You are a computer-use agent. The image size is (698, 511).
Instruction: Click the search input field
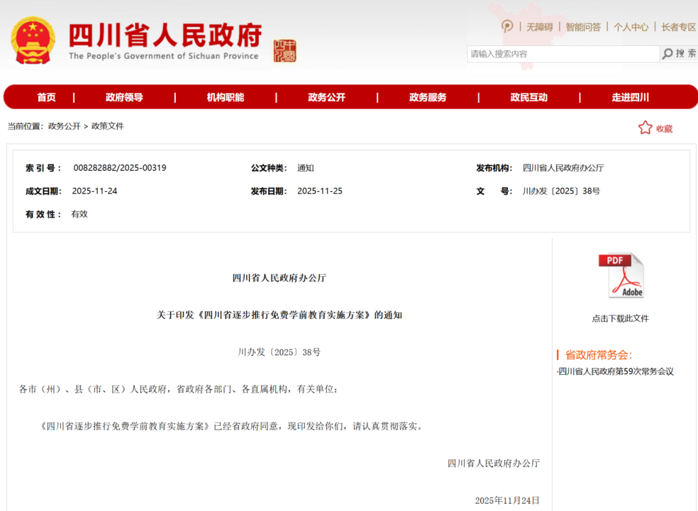[562, 54]
